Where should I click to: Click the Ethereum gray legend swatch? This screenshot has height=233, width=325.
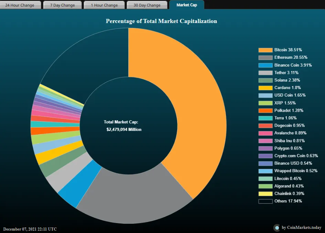click(x=265, y=58)
